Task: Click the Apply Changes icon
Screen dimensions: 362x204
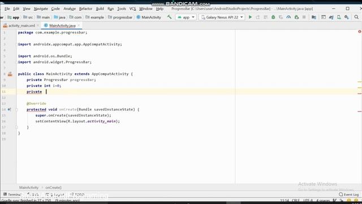Action: [258, 17]
